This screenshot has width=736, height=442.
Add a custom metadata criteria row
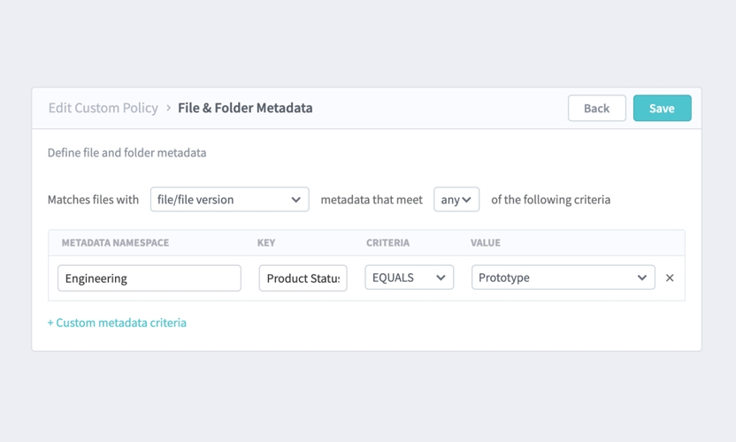click(117, 323)
